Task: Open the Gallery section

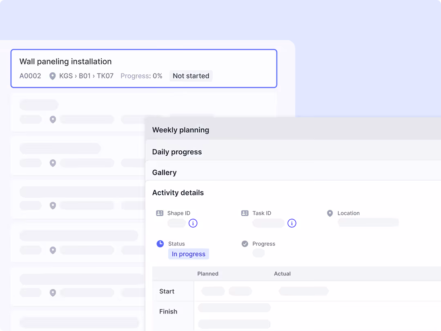Action: tap(164, 172)
